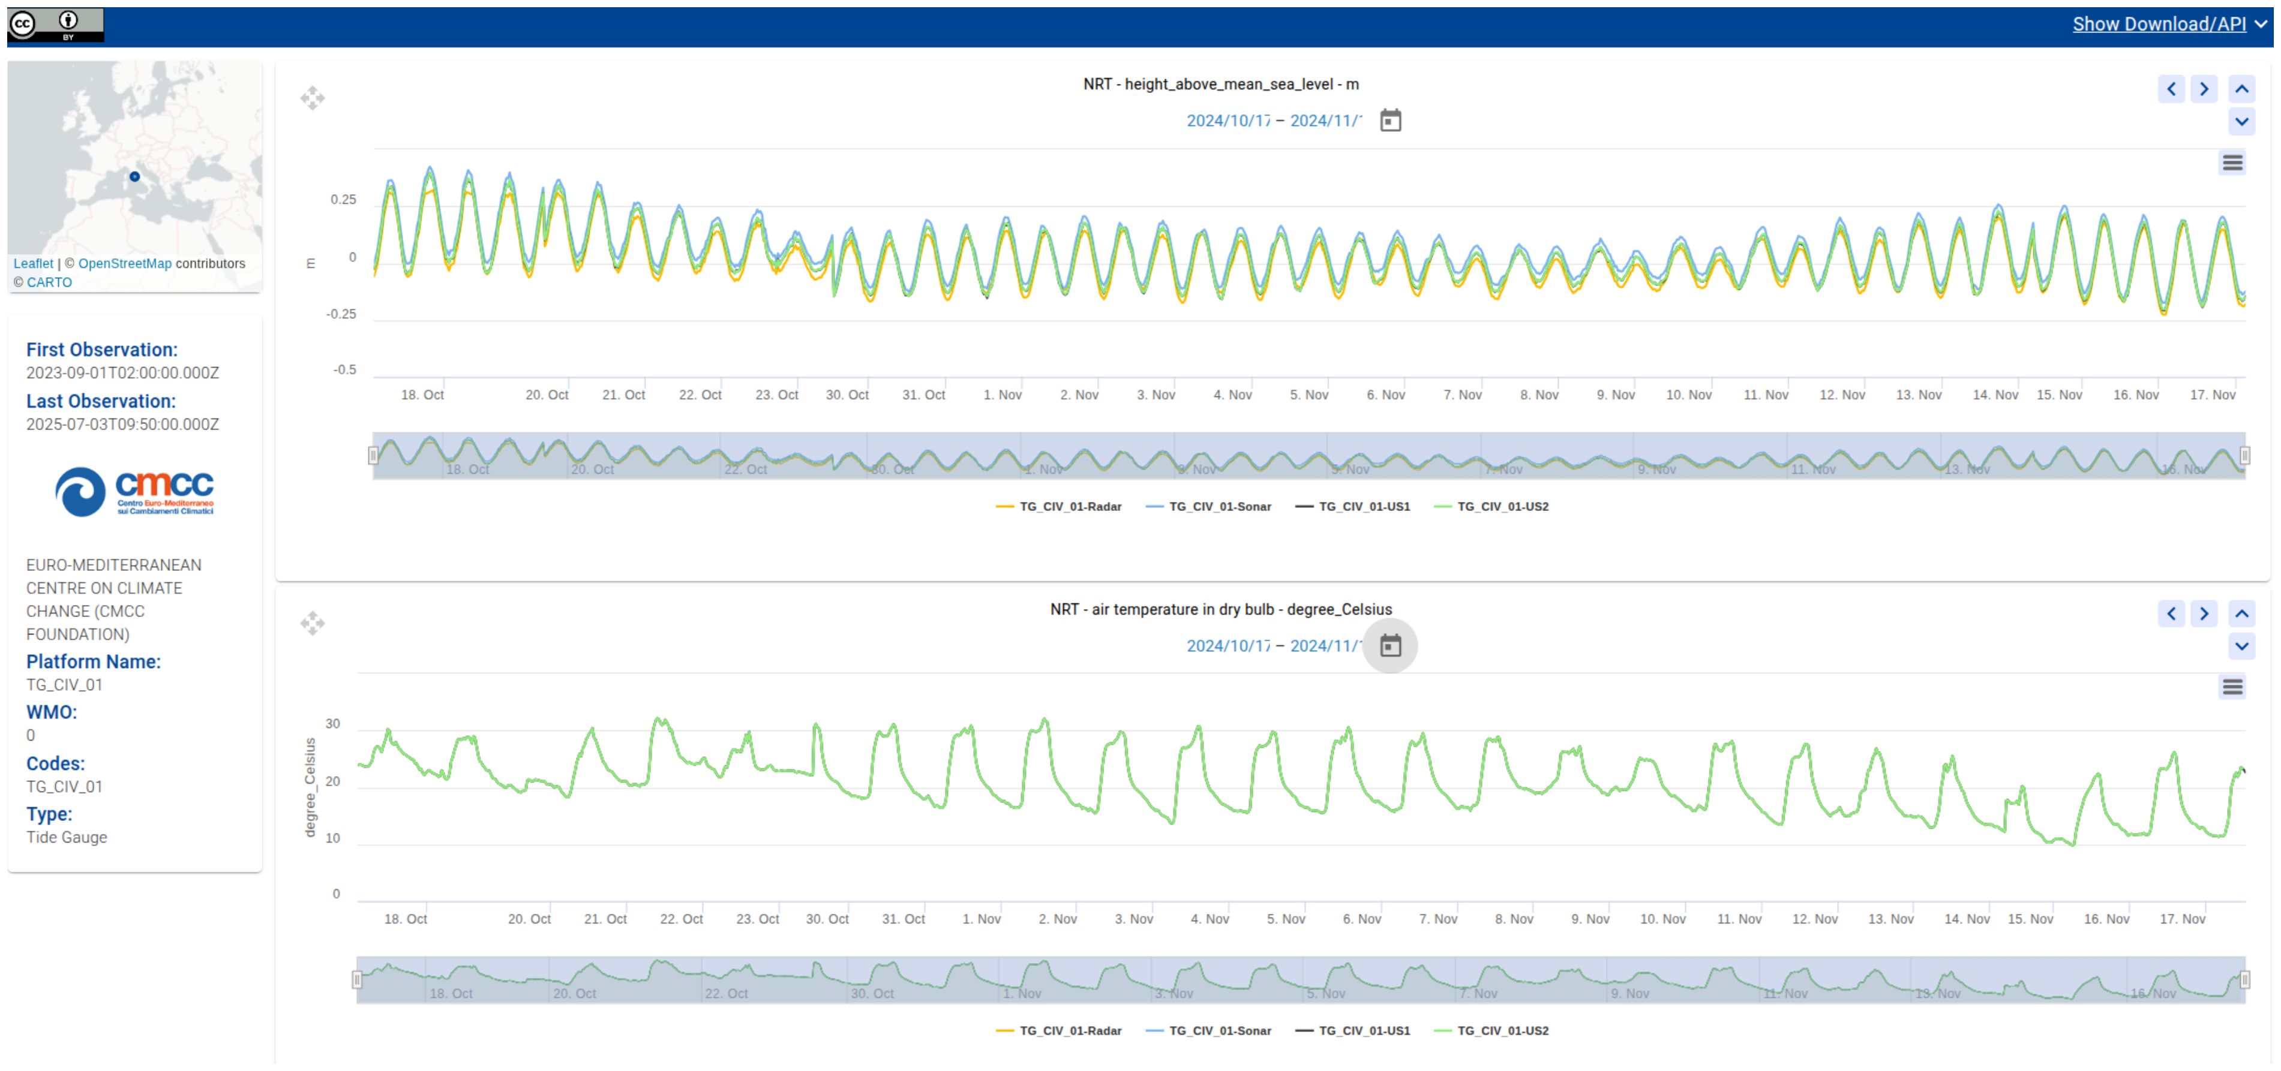Go to previous period in sea level chart
This screenshot has height=1071, width=2281.
(x=2171, y=89)
